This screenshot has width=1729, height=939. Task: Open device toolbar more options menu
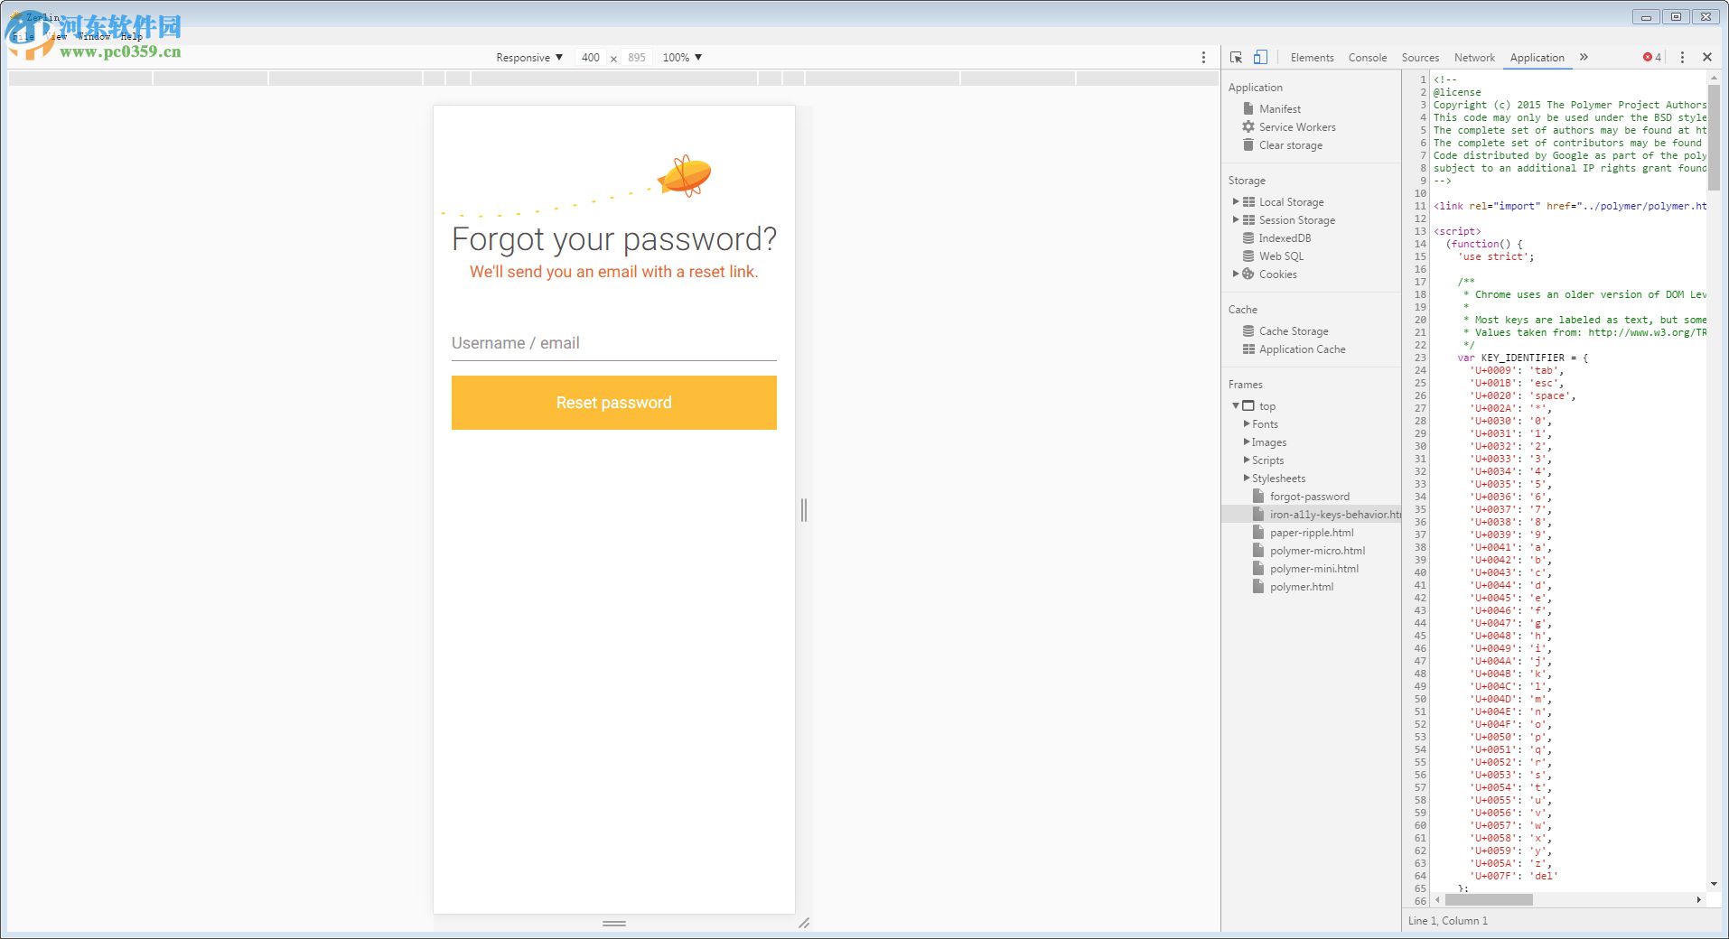click(x=1203, y=57)
